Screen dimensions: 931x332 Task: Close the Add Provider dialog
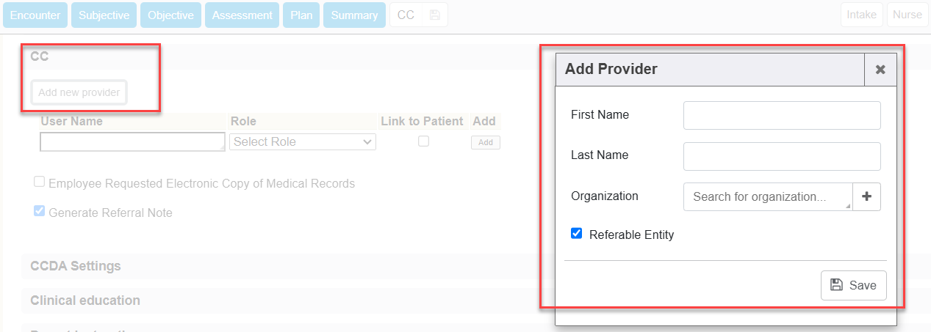(x=880, y=70)
